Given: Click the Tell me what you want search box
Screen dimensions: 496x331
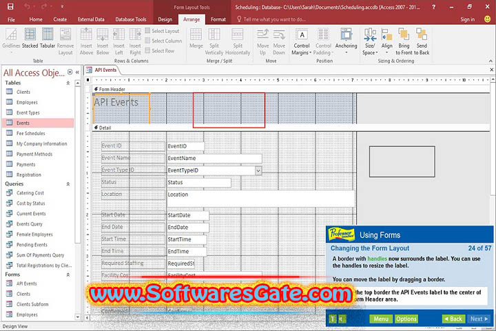Looking at the screenshot, I should click(271, 19).
